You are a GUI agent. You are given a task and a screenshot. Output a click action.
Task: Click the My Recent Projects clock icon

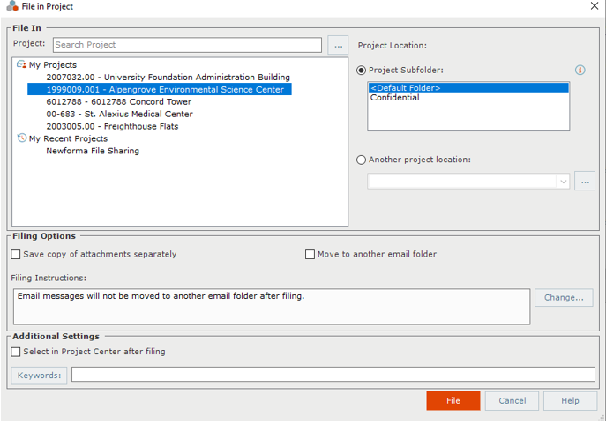[22, 138]
